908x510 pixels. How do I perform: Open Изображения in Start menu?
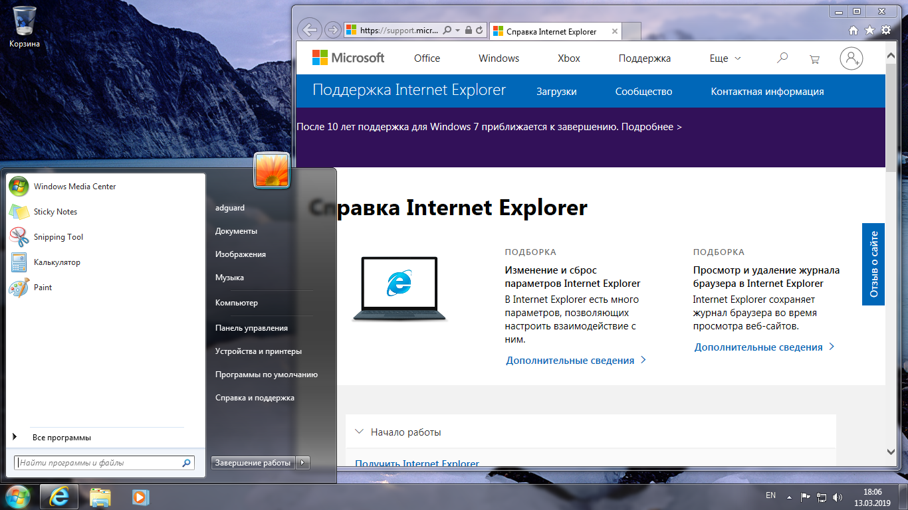[240, 254]
